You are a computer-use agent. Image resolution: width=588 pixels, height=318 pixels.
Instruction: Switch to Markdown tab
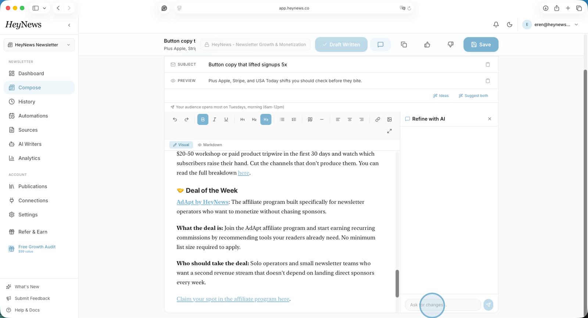(x=210, y=145)
